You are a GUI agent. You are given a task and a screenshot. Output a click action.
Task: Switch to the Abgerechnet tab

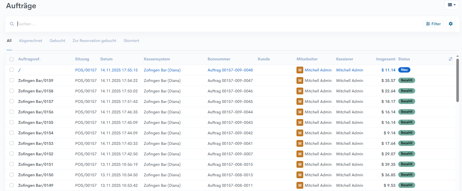click(x=30, y=41)
